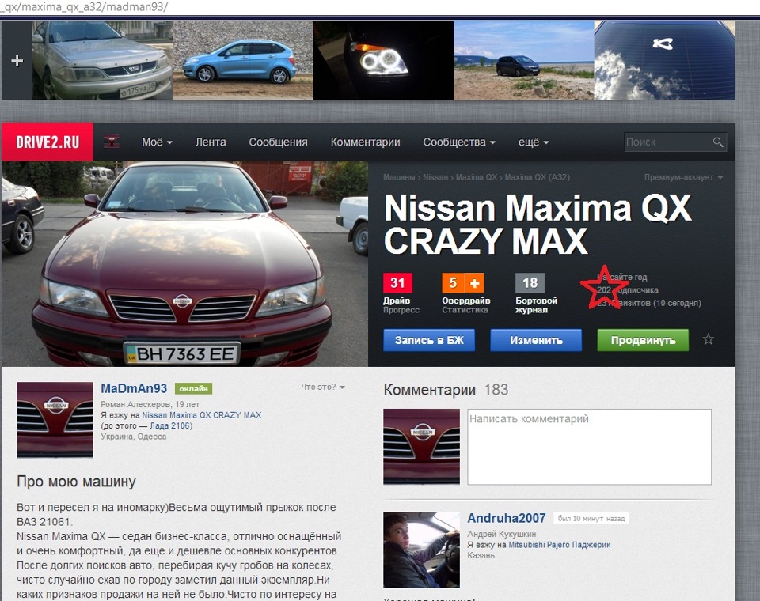Click the small car avatar icon in navbar
Screen dimensions: 760x601
pyautogui.click(x=112, y=142)
